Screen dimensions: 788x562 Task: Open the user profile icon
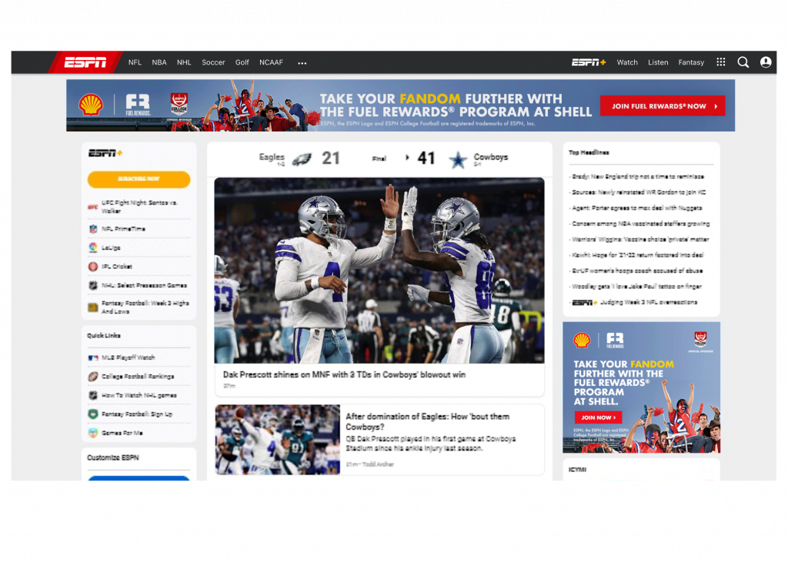coord(766,62)
